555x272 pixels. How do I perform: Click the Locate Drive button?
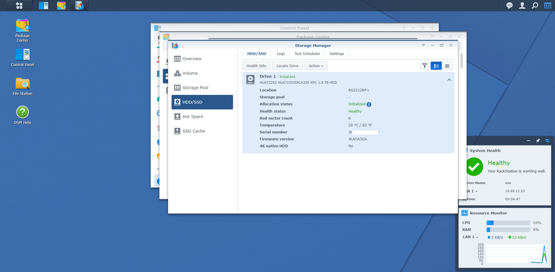[287, 66]
